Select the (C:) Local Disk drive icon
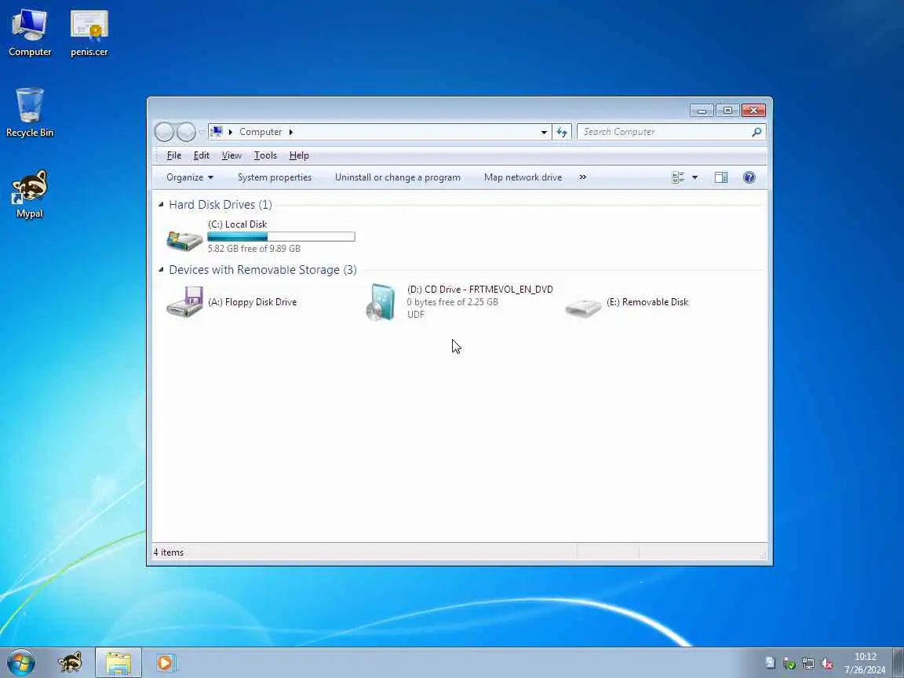The width and height of the screenshot is (904, 678). click(184, 239)
